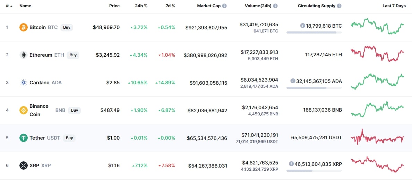Click Bitcoin 24h green up arrow
The height and width of the screenshot is (180, 412).
tap(131, 28)
